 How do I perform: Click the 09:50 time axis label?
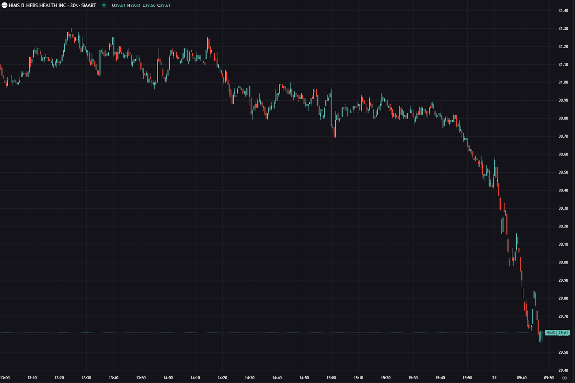coord(550,378)
